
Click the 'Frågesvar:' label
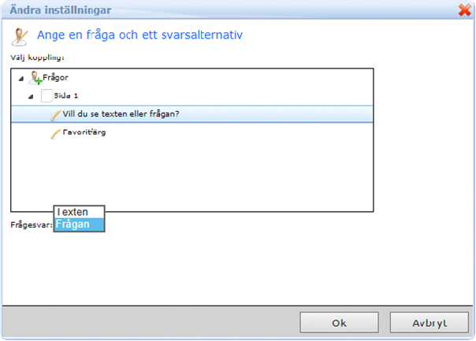[x=32, y=224]
